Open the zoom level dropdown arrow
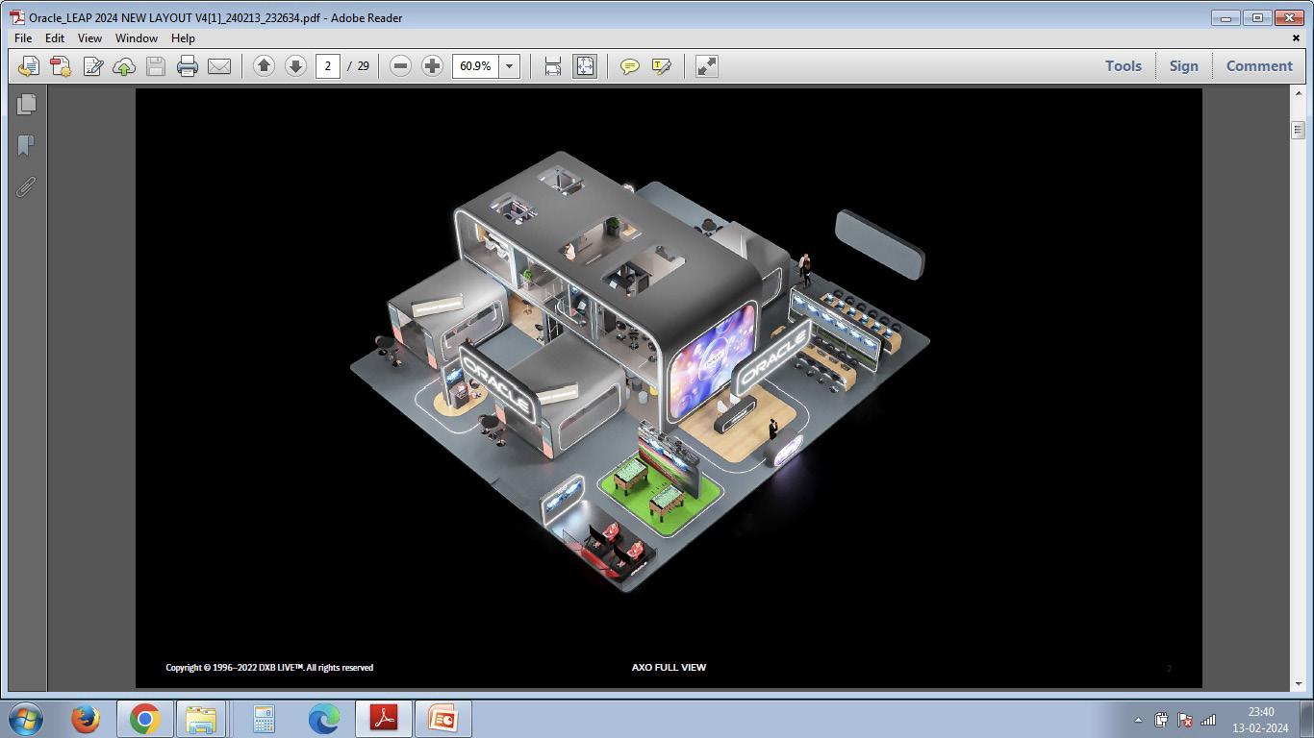 509,66
